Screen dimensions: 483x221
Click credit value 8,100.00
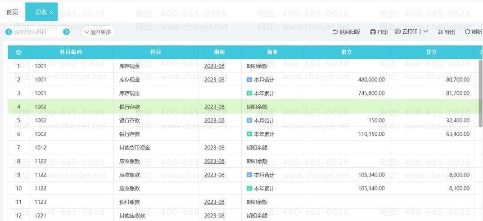459,189
